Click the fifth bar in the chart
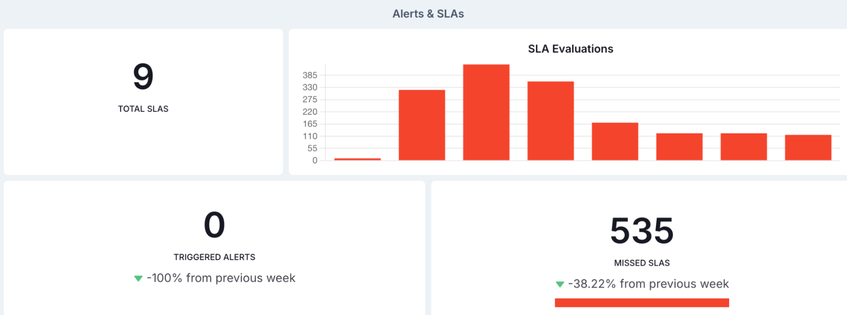847x315 pixels. (615, 141)
